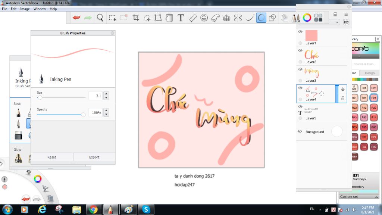
Task: Select the Ellipse guide tool
Action: click(204, 18)
